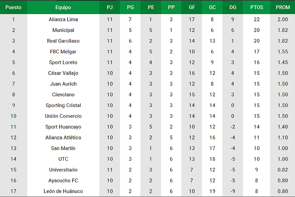295x197 pixels.
Task: Click the Universitario team name
Action: pyautogui.click(x=63, y=170)
